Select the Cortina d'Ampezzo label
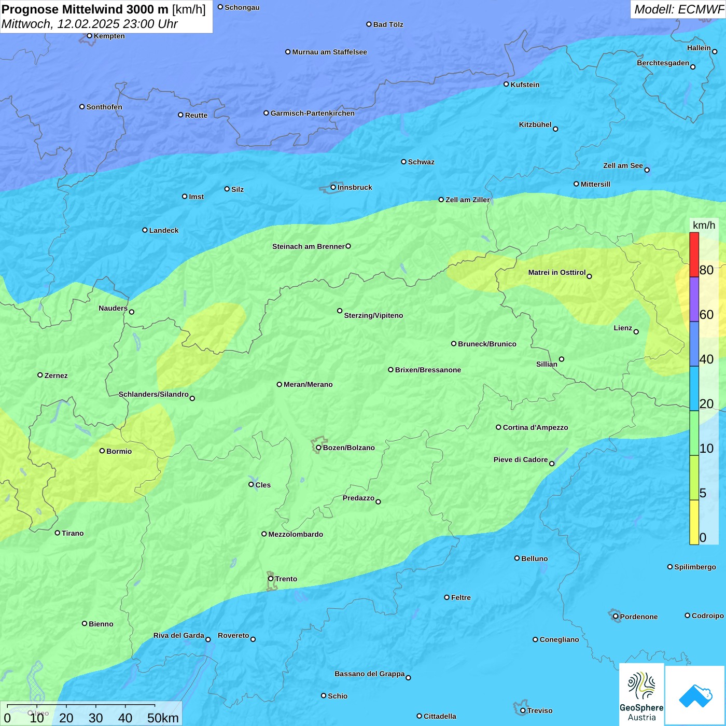Image resolution: width=726 pixels, height=726 pixels. [x=535, y=427]
